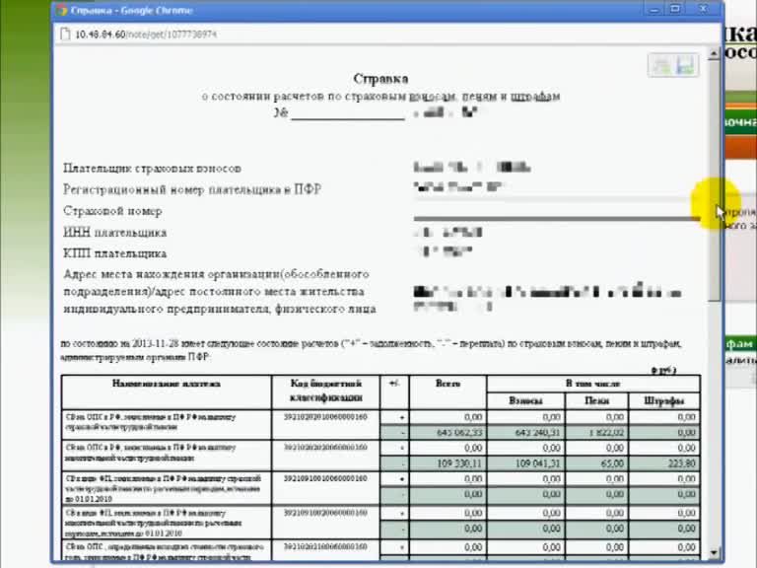Viewport: 757px width, 568px height.
Task: Click the column header "Штрафы"
Action: point(663,401)
